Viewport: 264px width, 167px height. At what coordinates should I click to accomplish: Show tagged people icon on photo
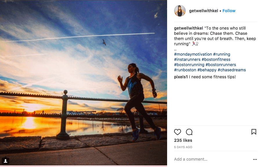[6, 161]
